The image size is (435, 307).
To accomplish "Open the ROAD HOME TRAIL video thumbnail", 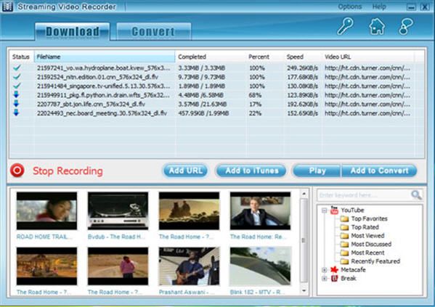I will (46, 210).
